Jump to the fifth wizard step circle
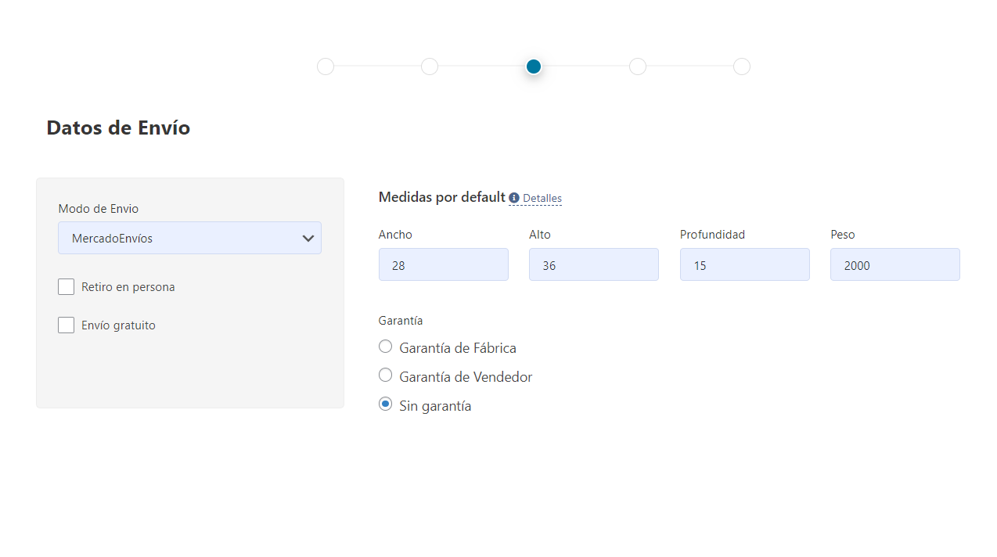Viewport: 997px width, 557px height. pos(742,66)
